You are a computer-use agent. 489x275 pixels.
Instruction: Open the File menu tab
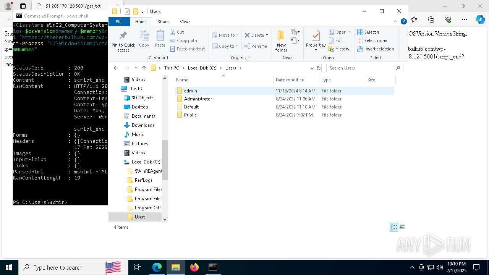tap(119, 22)
